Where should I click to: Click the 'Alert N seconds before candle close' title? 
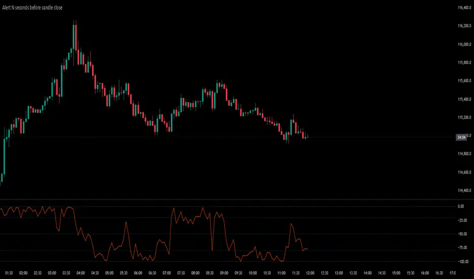point(33,8)
